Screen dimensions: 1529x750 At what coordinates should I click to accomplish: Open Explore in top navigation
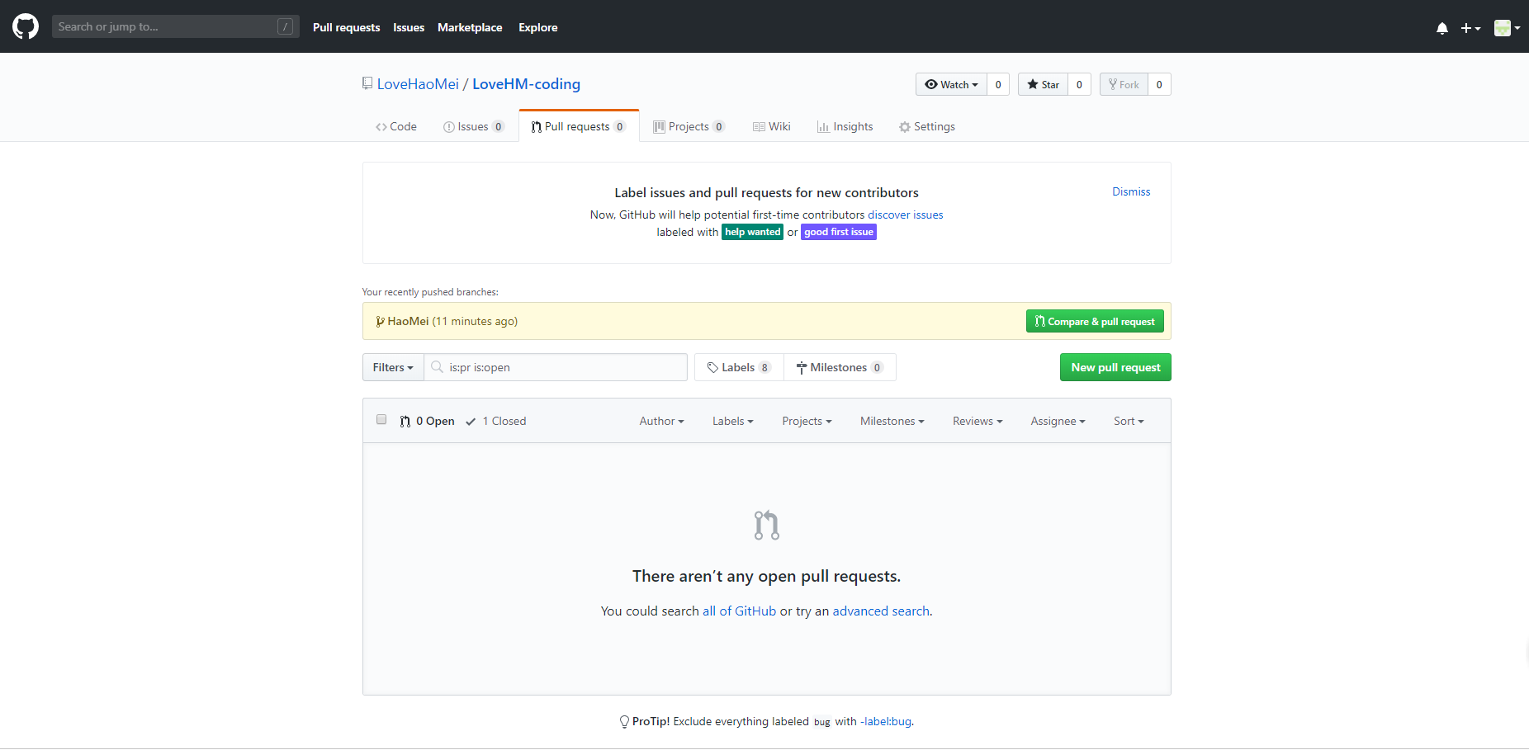[537, 27]
